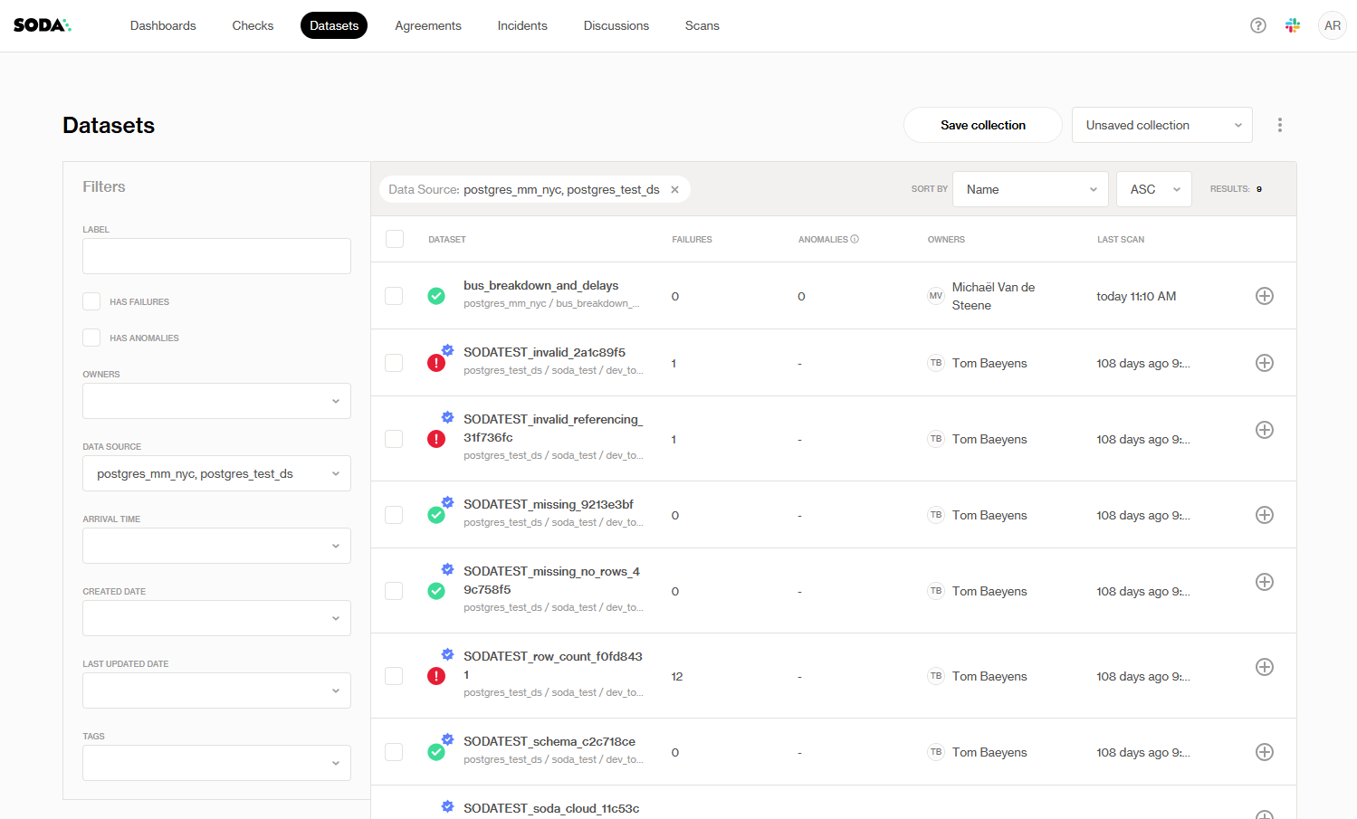Viewport: 1357px width, 819px height.
Task: Open the Sort By Name dropdown
Action: click(1030, 189)
